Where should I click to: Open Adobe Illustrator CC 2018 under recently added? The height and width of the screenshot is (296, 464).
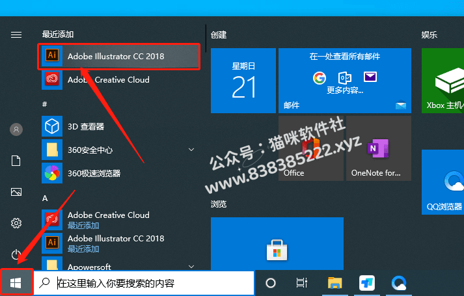click(118, 56)
